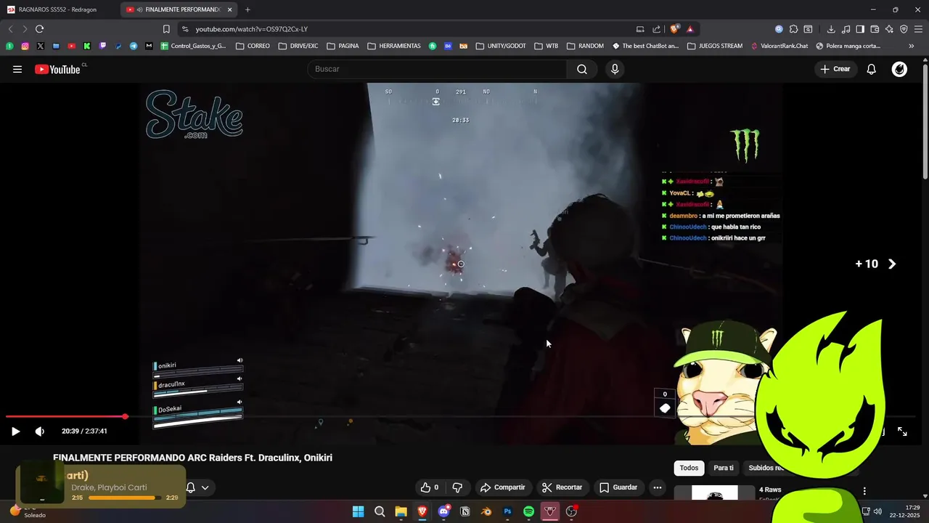
Task: Share this page from the address bar
Action: click(x=657, y=29)
